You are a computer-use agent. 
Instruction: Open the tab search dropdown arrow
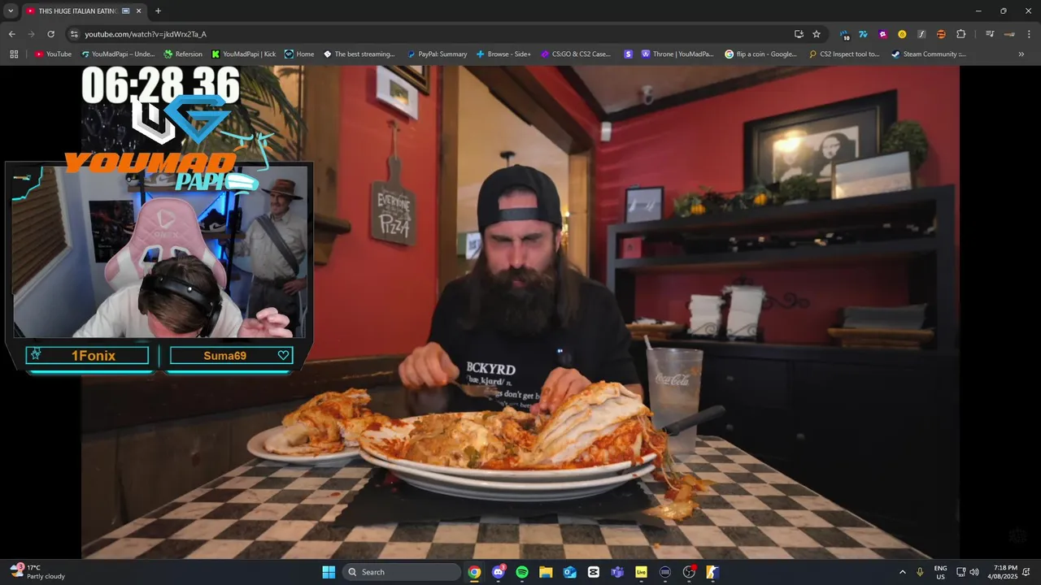pos(11,11)
